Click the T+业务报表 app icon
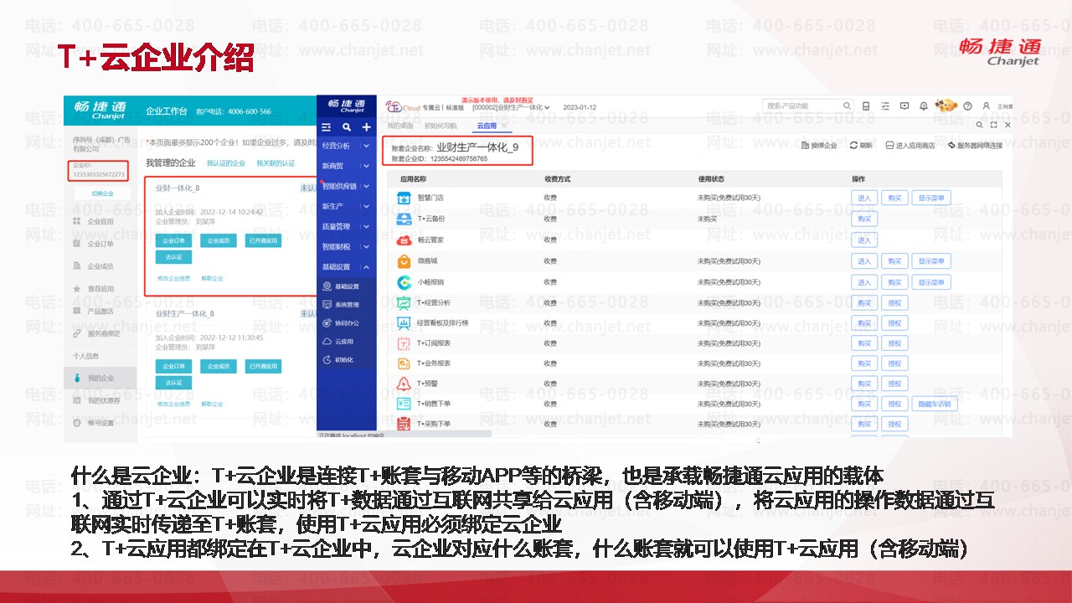Screen dimensions: 1072x603 (x=404, y=363)
